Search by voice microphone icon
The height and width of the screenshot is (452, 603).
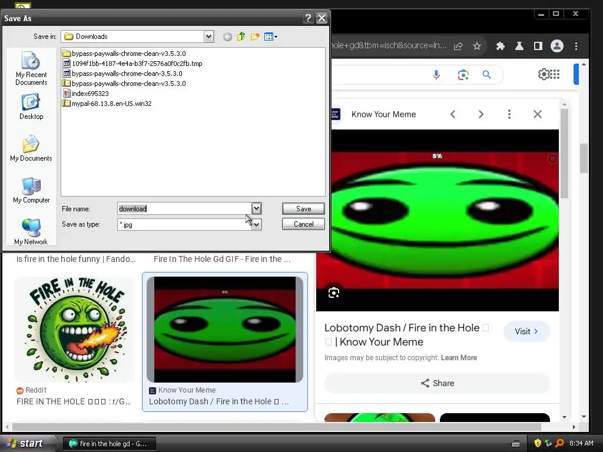pos(436,75)
